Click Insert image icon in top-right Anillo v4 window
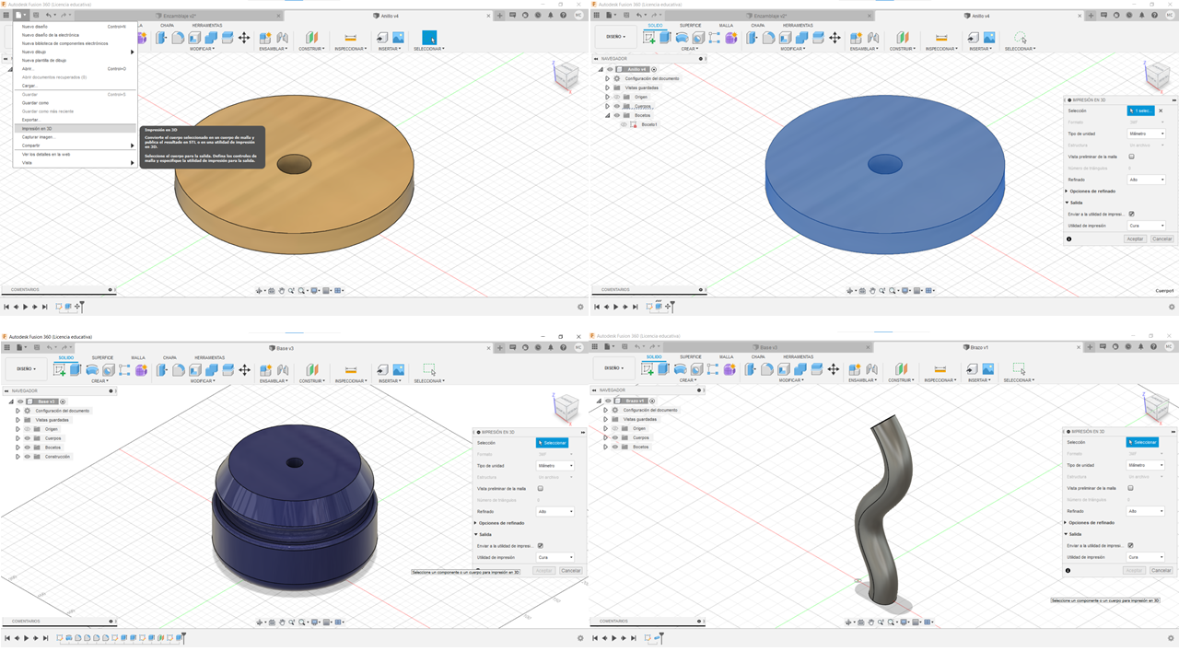The width and height of the screenshot is (1179, 663). click(989, 38)
